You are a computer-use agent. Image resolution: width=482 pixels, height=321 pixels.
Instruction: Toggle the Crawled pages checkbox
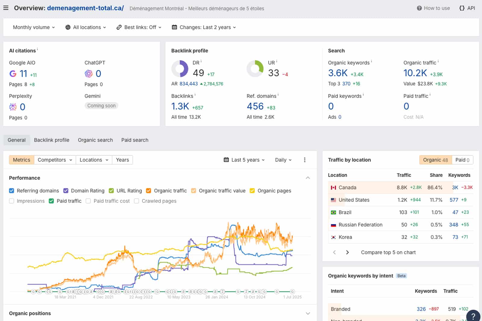coord(136,201)
